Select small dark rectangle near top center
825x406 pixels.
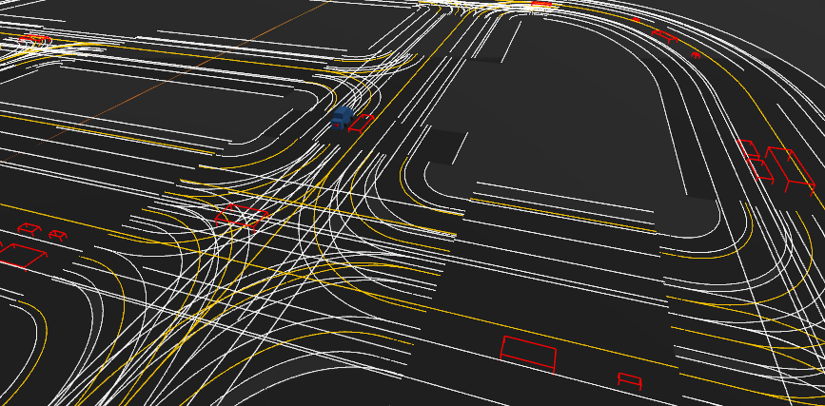(485, 59)
